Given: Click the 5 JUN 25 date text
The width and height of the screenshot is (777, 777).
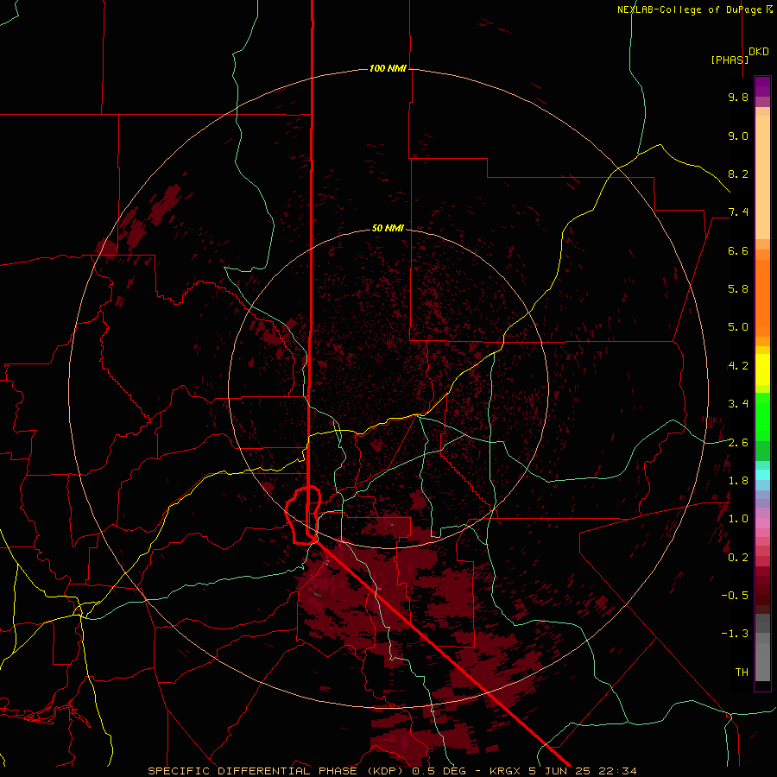Looking at the screenshot, I should tap(560, 771).
